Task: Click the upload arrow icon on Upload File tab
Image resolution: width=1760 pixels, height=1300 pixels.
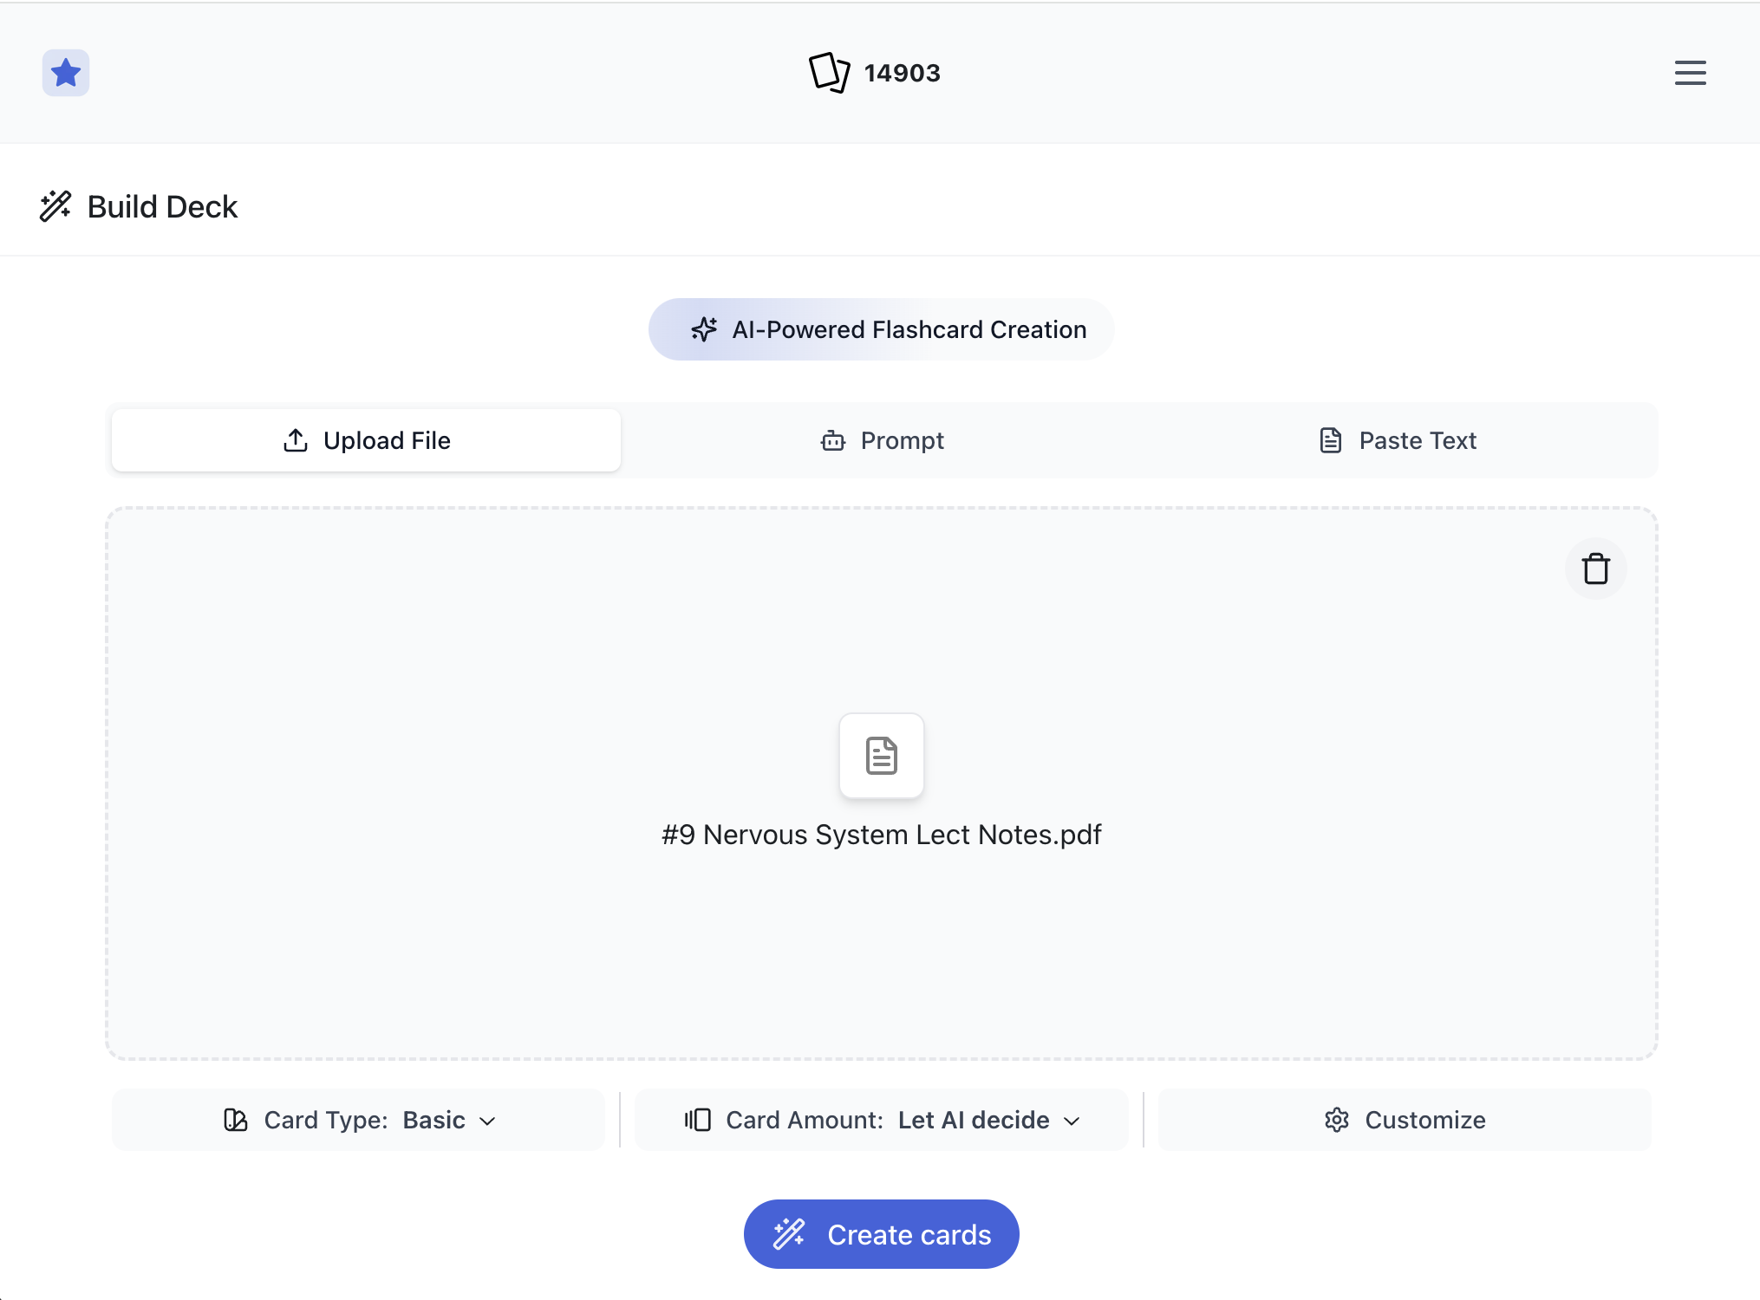Action: click(295, 439)
